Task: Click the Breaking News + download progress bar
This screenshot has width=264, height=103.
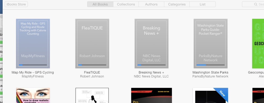Action: point(151,65)
